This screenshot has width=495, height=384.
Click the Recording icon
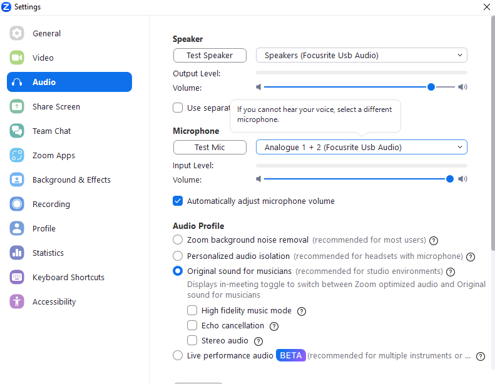pyautogui.click(x=17, y=205)
